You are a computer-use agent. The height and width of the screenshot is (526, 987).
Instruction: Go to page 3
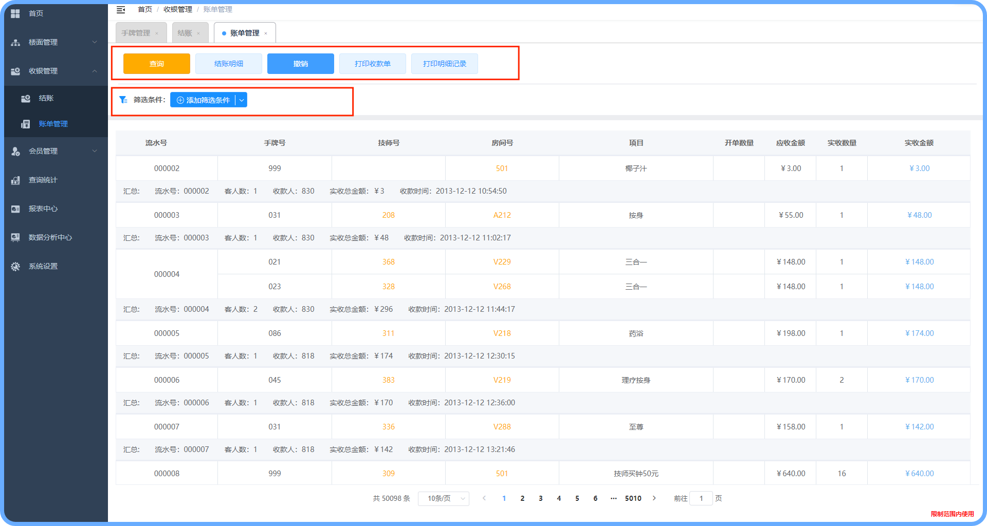tap(541, 498)
